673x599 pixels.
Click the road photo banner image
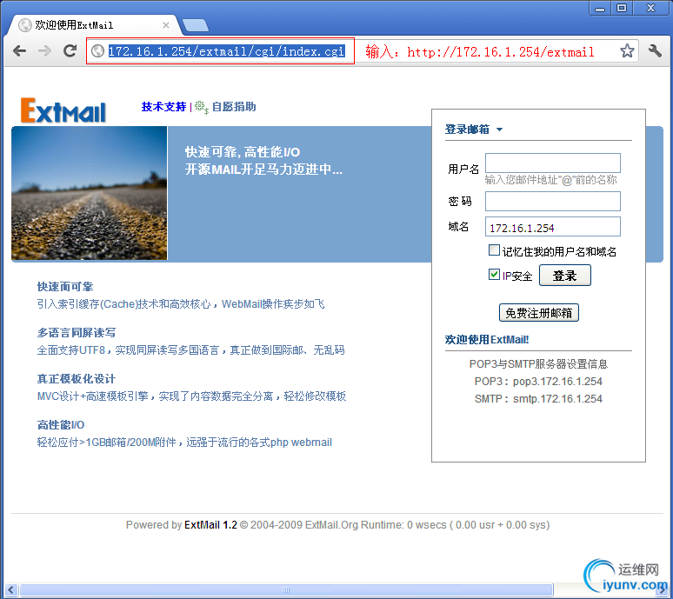click(90, 193)
